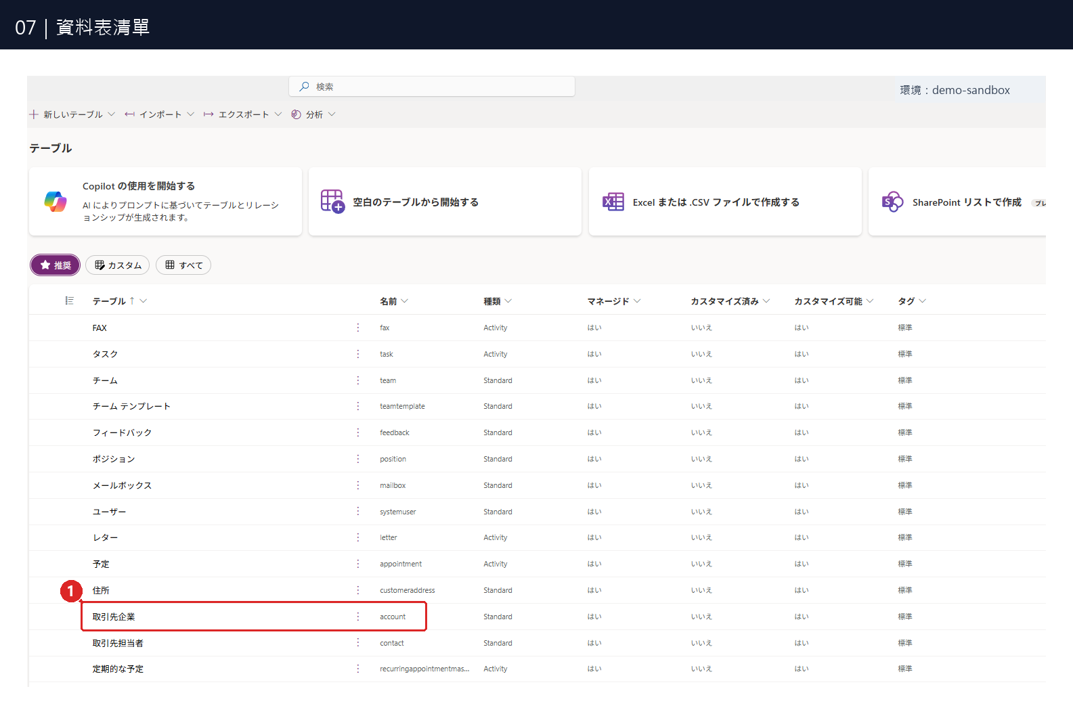Select the すべて filter tab
This screenshot has height=714, width=1073.
[183, 265]
